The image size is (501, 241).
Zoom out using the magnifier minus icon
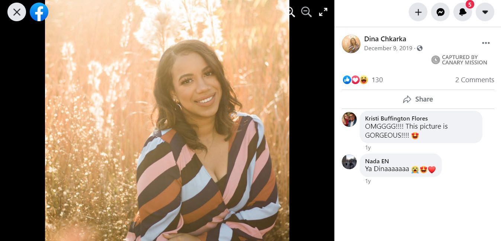click(306, 12)
